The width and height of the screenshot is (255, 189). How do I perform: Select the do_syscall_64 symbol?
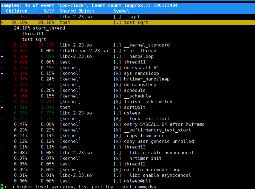(x=141, y=68)
